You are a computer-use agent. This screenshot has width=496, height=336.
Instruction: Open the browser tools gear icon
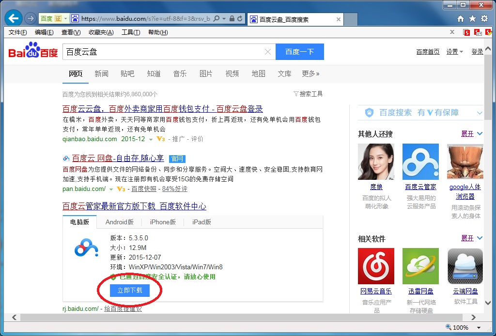click(484, 19)
